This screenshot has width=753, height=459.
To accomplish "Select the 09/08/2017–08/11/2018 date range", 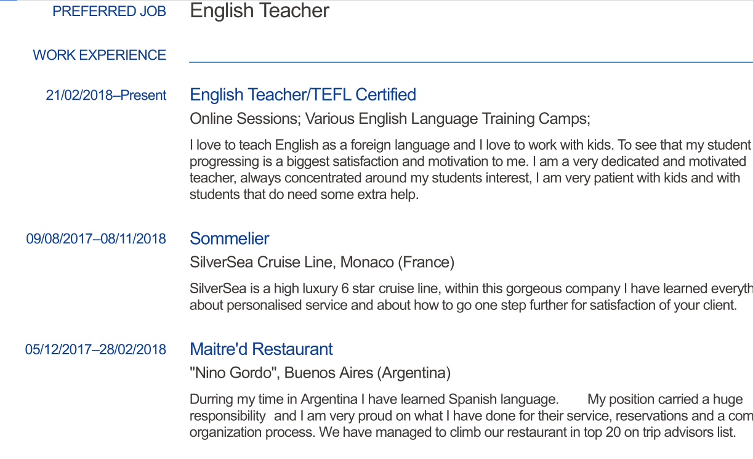I will pyautogui.click(x=95, y=239).
